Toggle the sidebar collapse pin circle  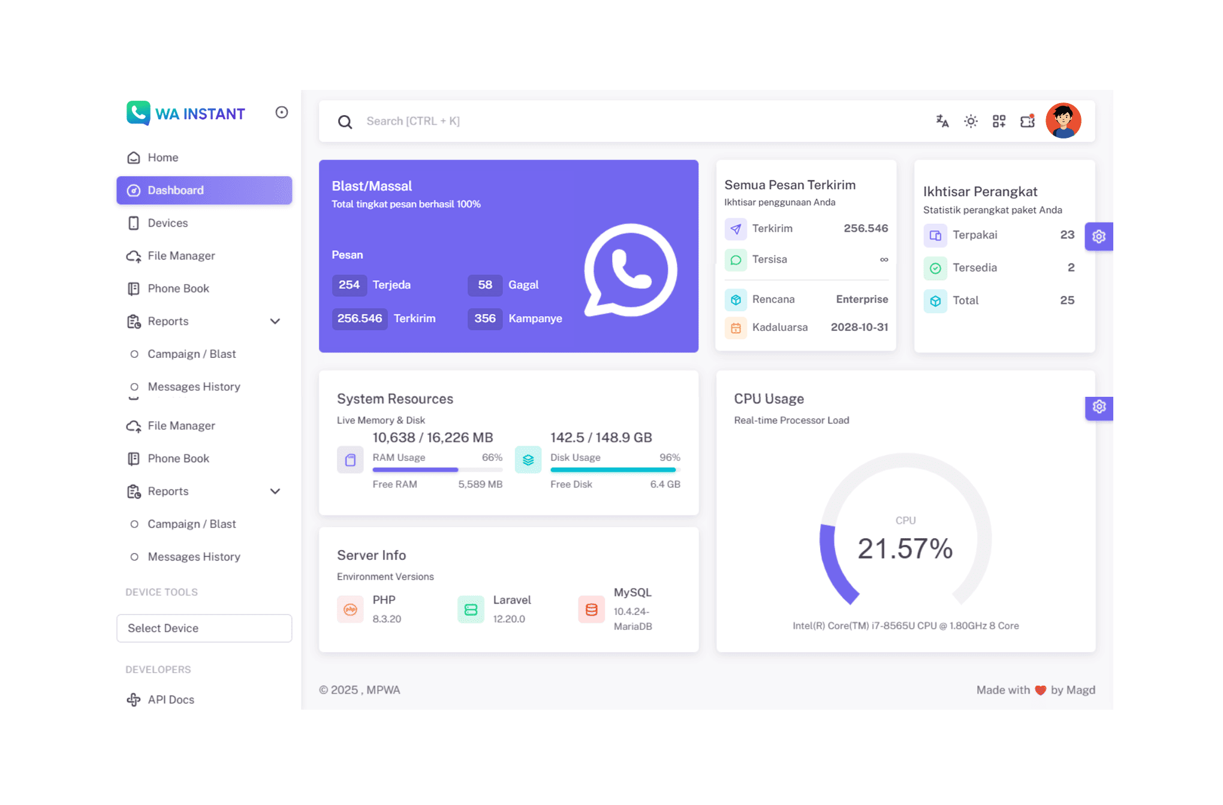pos(282,113)
